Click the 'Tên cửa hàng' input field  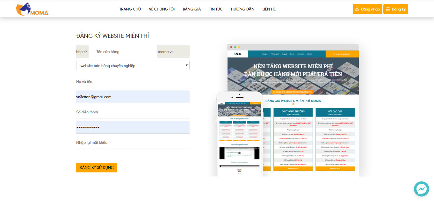pos(122,52)
